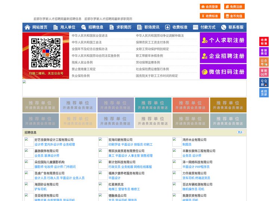Click the 个人求职注册 purple button
269x201 pixels.
click(x=223, y=40)
